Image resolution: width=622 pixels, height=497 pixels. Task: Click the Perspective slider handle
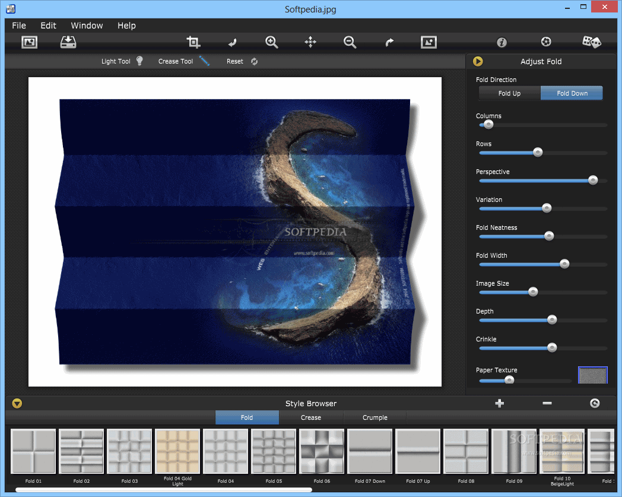coord(593,181)
